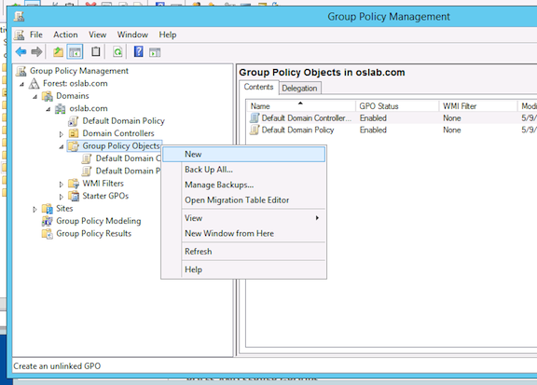This screenshot has width=537, height=385.
Task: Select Back Up All... in context menu
Action: pos(209,170)
